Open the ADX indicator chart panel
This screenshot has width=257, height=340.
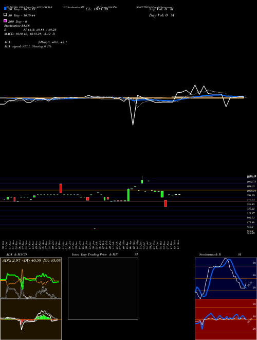[x=31, y=278]
